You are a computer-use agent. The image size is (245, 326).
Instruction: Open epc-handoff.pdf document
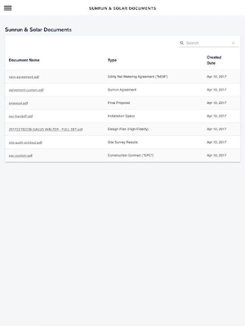(x=21, y=116)
